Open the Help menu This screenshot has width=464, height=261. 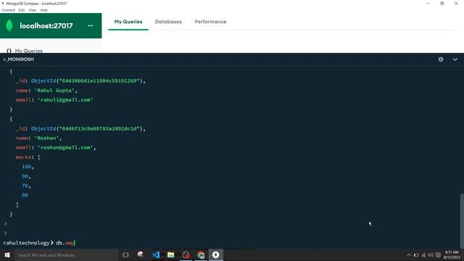tap(43, 10)
